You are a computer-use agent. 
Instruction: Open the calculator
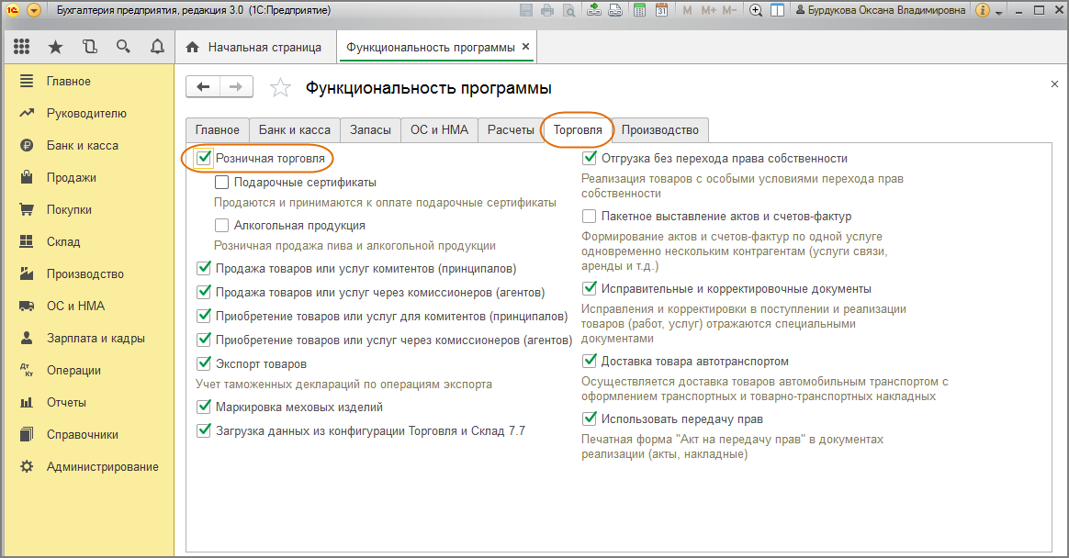(x=639, y=10)
